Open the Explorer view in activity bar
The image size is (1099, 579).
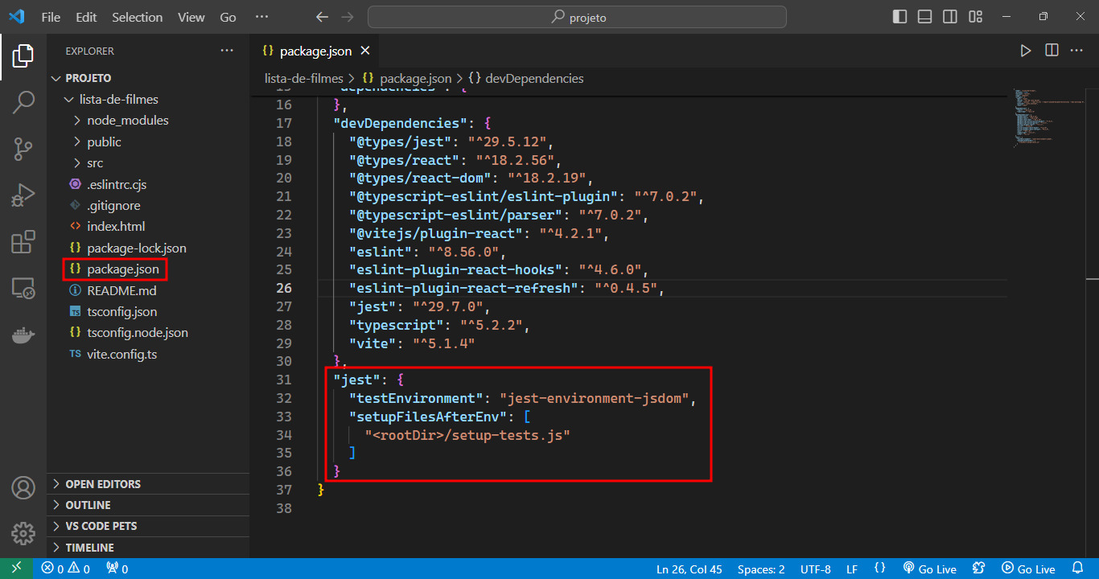pos(23,55)
